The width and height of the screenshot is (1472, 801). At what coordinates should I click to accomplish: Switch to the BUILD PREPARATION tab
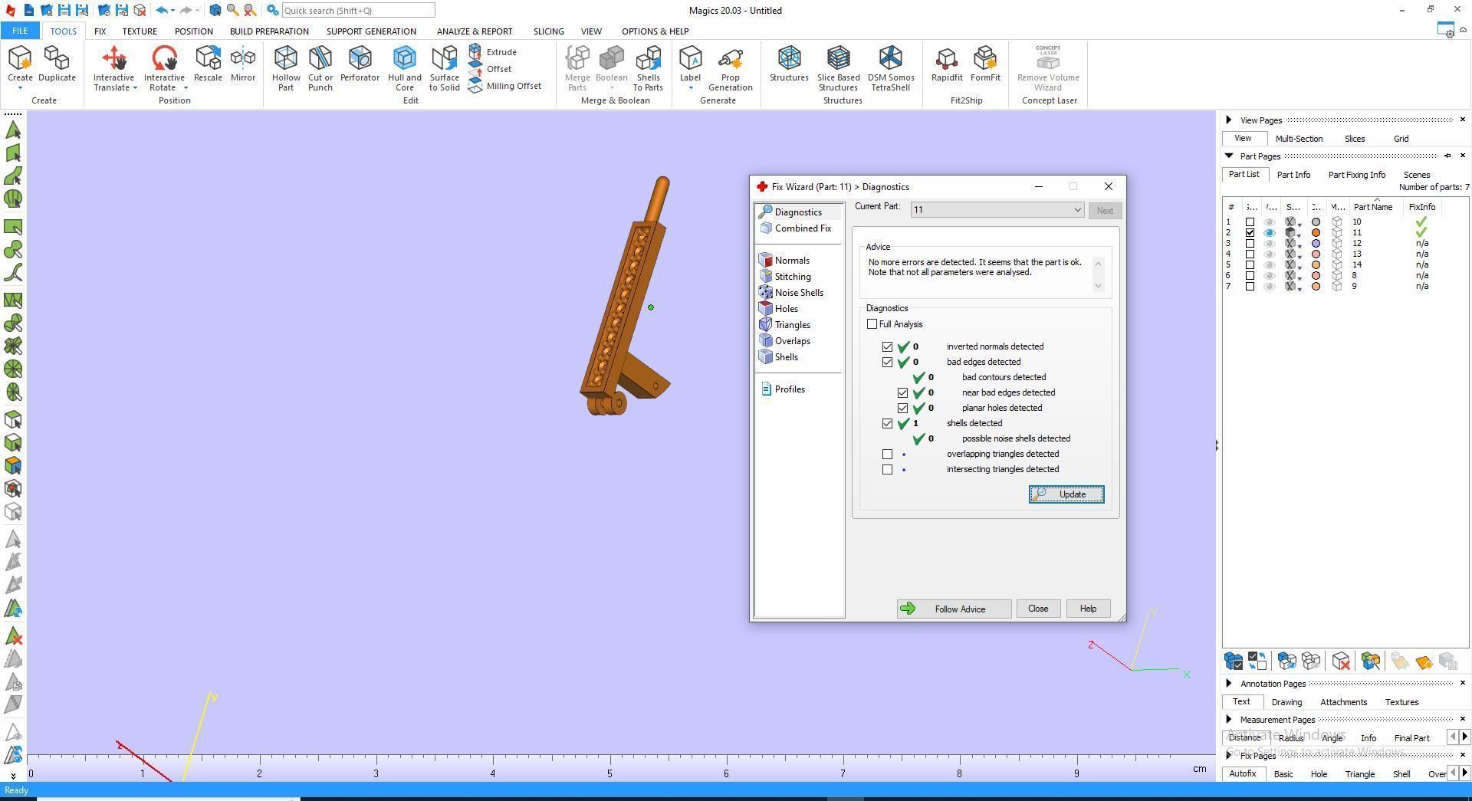coord(269,31)
